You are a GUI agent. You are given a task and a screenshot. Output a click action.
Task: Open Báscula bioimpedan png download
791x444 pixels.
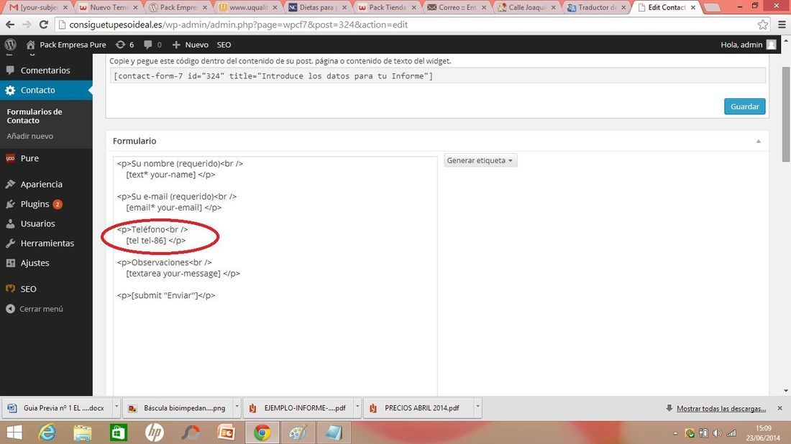[x=178, y=408]
